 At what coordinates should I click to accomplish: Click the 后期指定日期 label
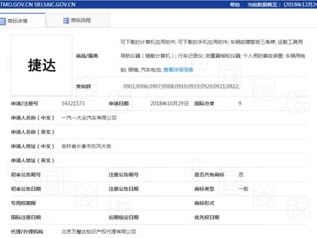[123, 218]
